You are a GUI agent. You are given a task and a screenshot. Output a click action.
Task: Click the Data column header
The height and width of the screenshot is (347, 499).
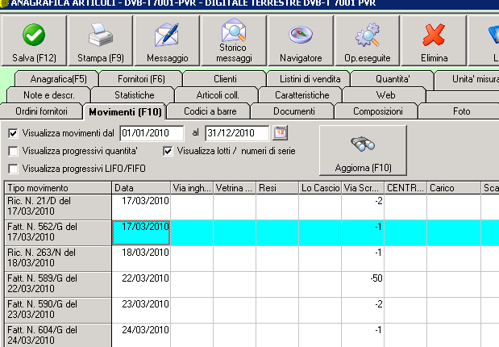pyautogui.click(x=141, y=188)
